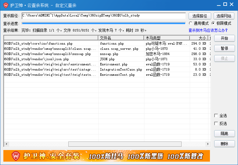Click the horizontal scrollbar right arrow

[x=208, y=144]
